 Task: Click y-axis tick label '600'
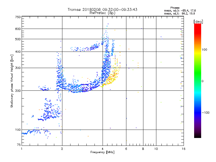pos(18,29)
